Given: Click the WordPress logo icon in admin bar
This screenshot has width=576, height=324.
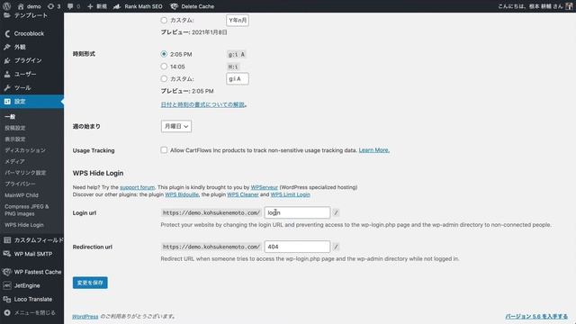Looking at the screenshot, I should coord(6,6).
